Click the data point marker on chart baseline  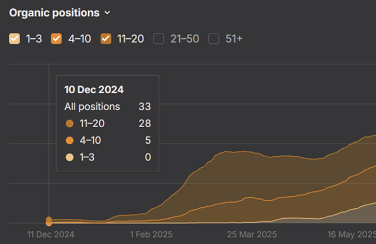49,221
